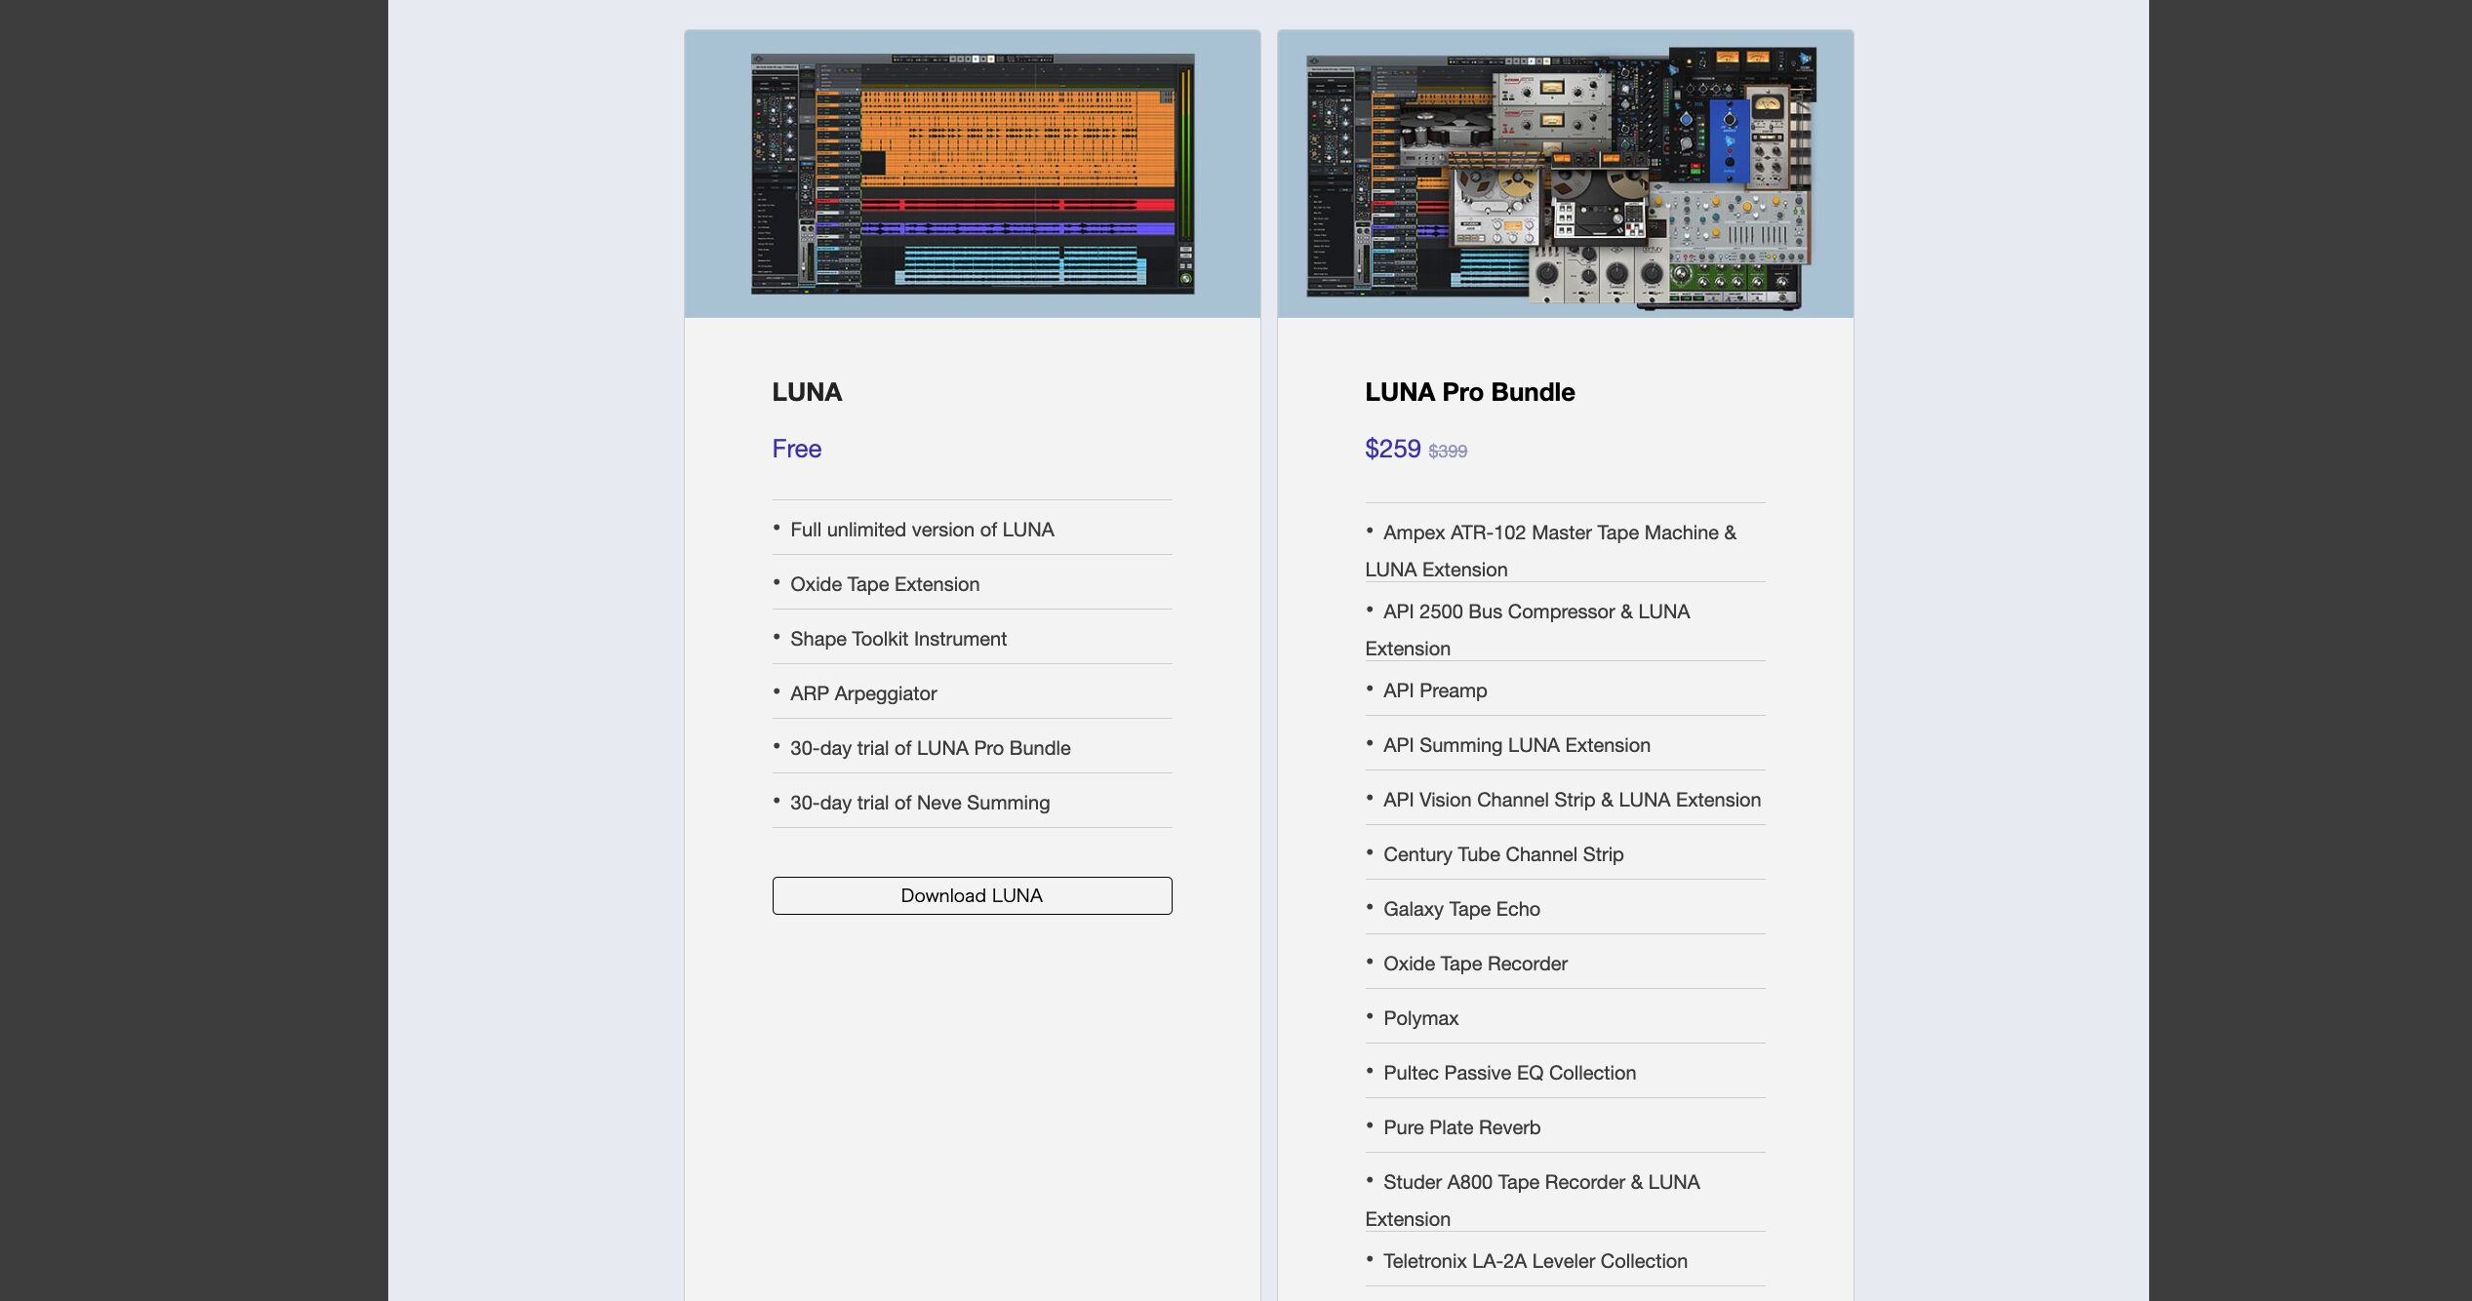Click the struck-through $399 price
This screenshot has width=2472, height=1301.
[1448, 451]
